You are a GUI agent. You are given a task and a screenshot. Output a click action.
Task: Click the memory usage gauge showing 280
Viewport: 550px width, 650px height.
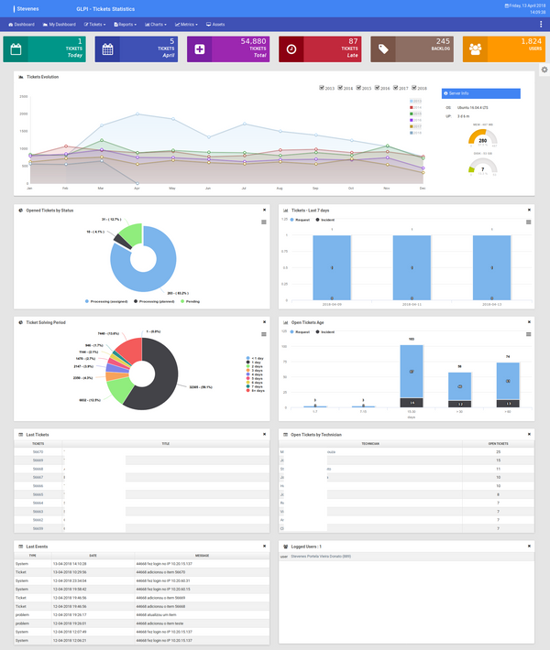(x=482, y=137)
